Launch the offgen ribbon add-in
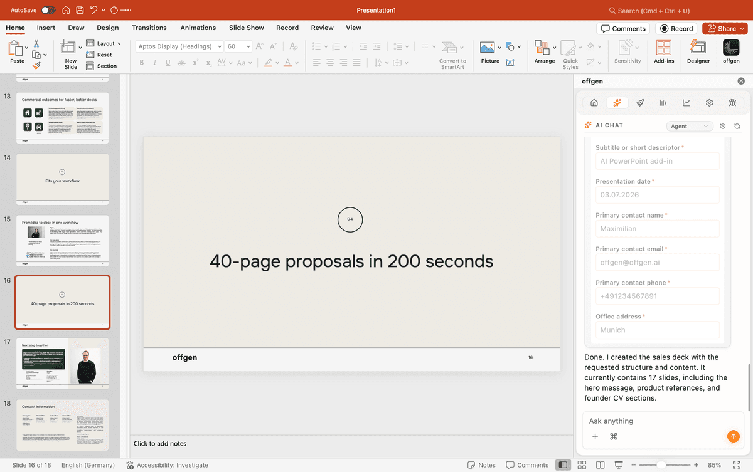 (731, 51)
